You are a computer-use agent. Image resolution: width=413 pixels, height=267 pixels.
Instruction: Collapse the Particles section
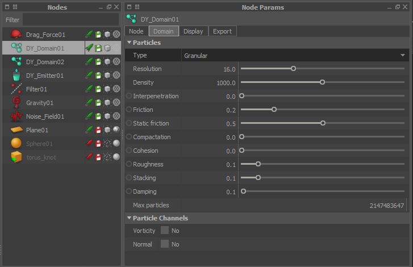pos(130,43)
